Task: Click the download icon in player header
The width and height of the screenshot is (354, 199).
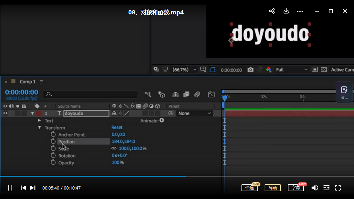Action: tap(286, 11)
